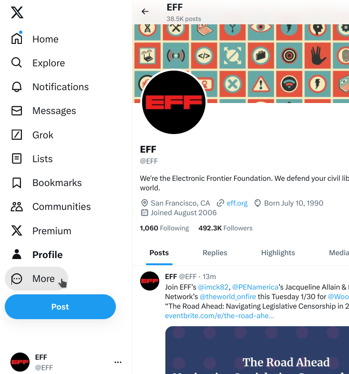The width and height of the screenshot is (349, 374).
Task: Open Messages envelope
Action: (16, 111)
